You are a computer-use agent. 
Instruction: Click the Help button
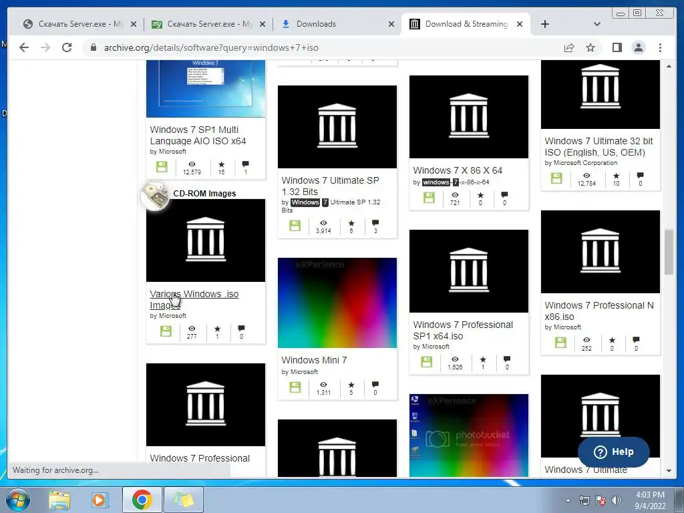613,452
